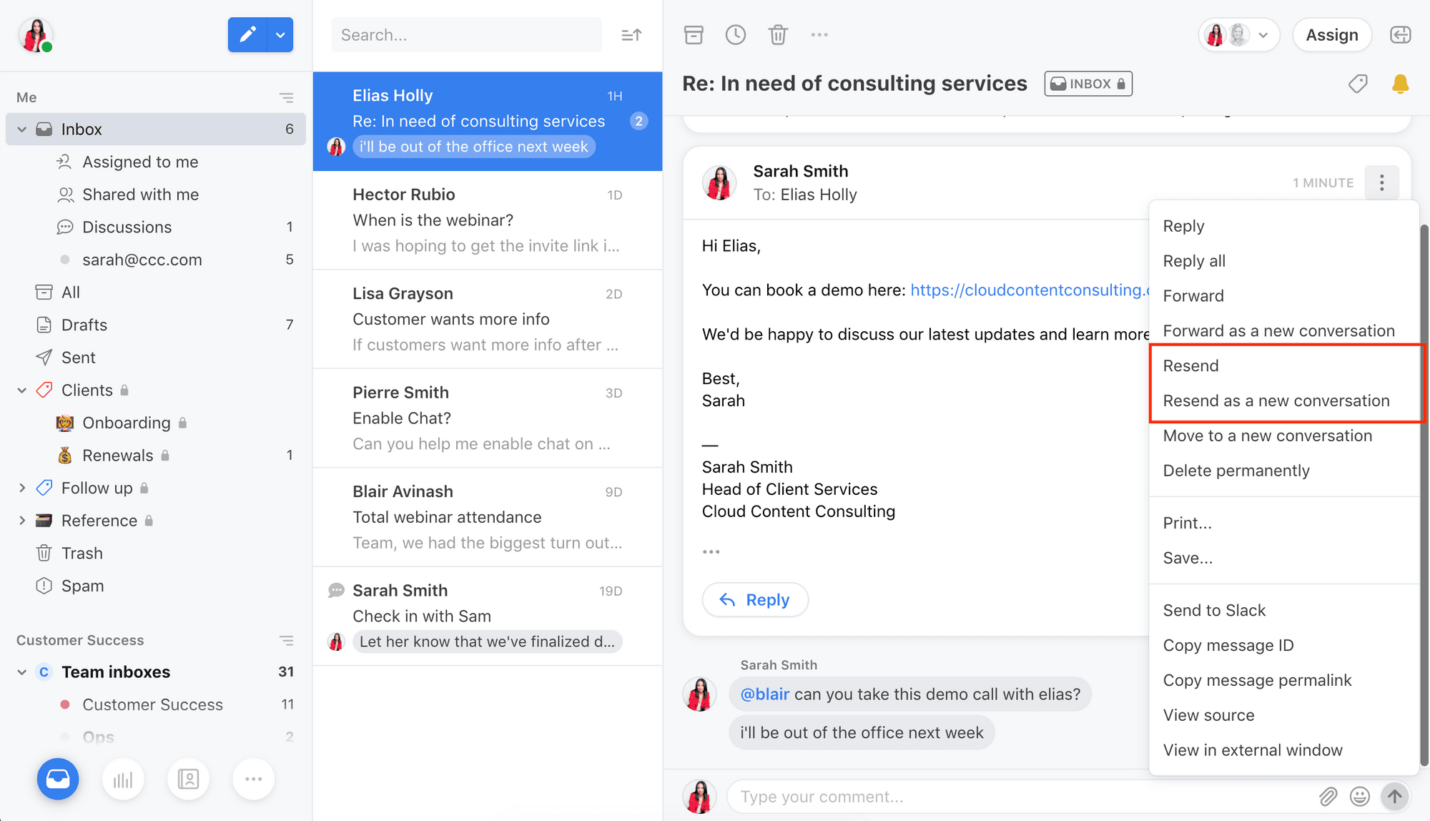
Task: Select Move to a new conversation
Action: click(x=1283, y=436)
